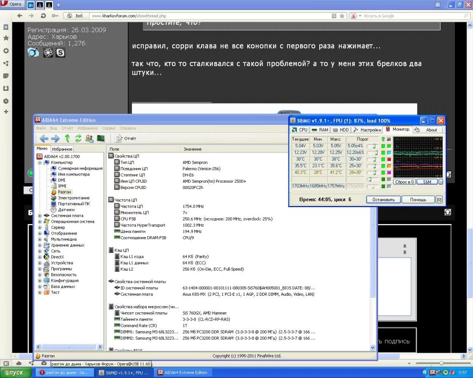Click the Отчёт report toolbar button in AIDA64
473x378 pixels.
pos(126,138)
